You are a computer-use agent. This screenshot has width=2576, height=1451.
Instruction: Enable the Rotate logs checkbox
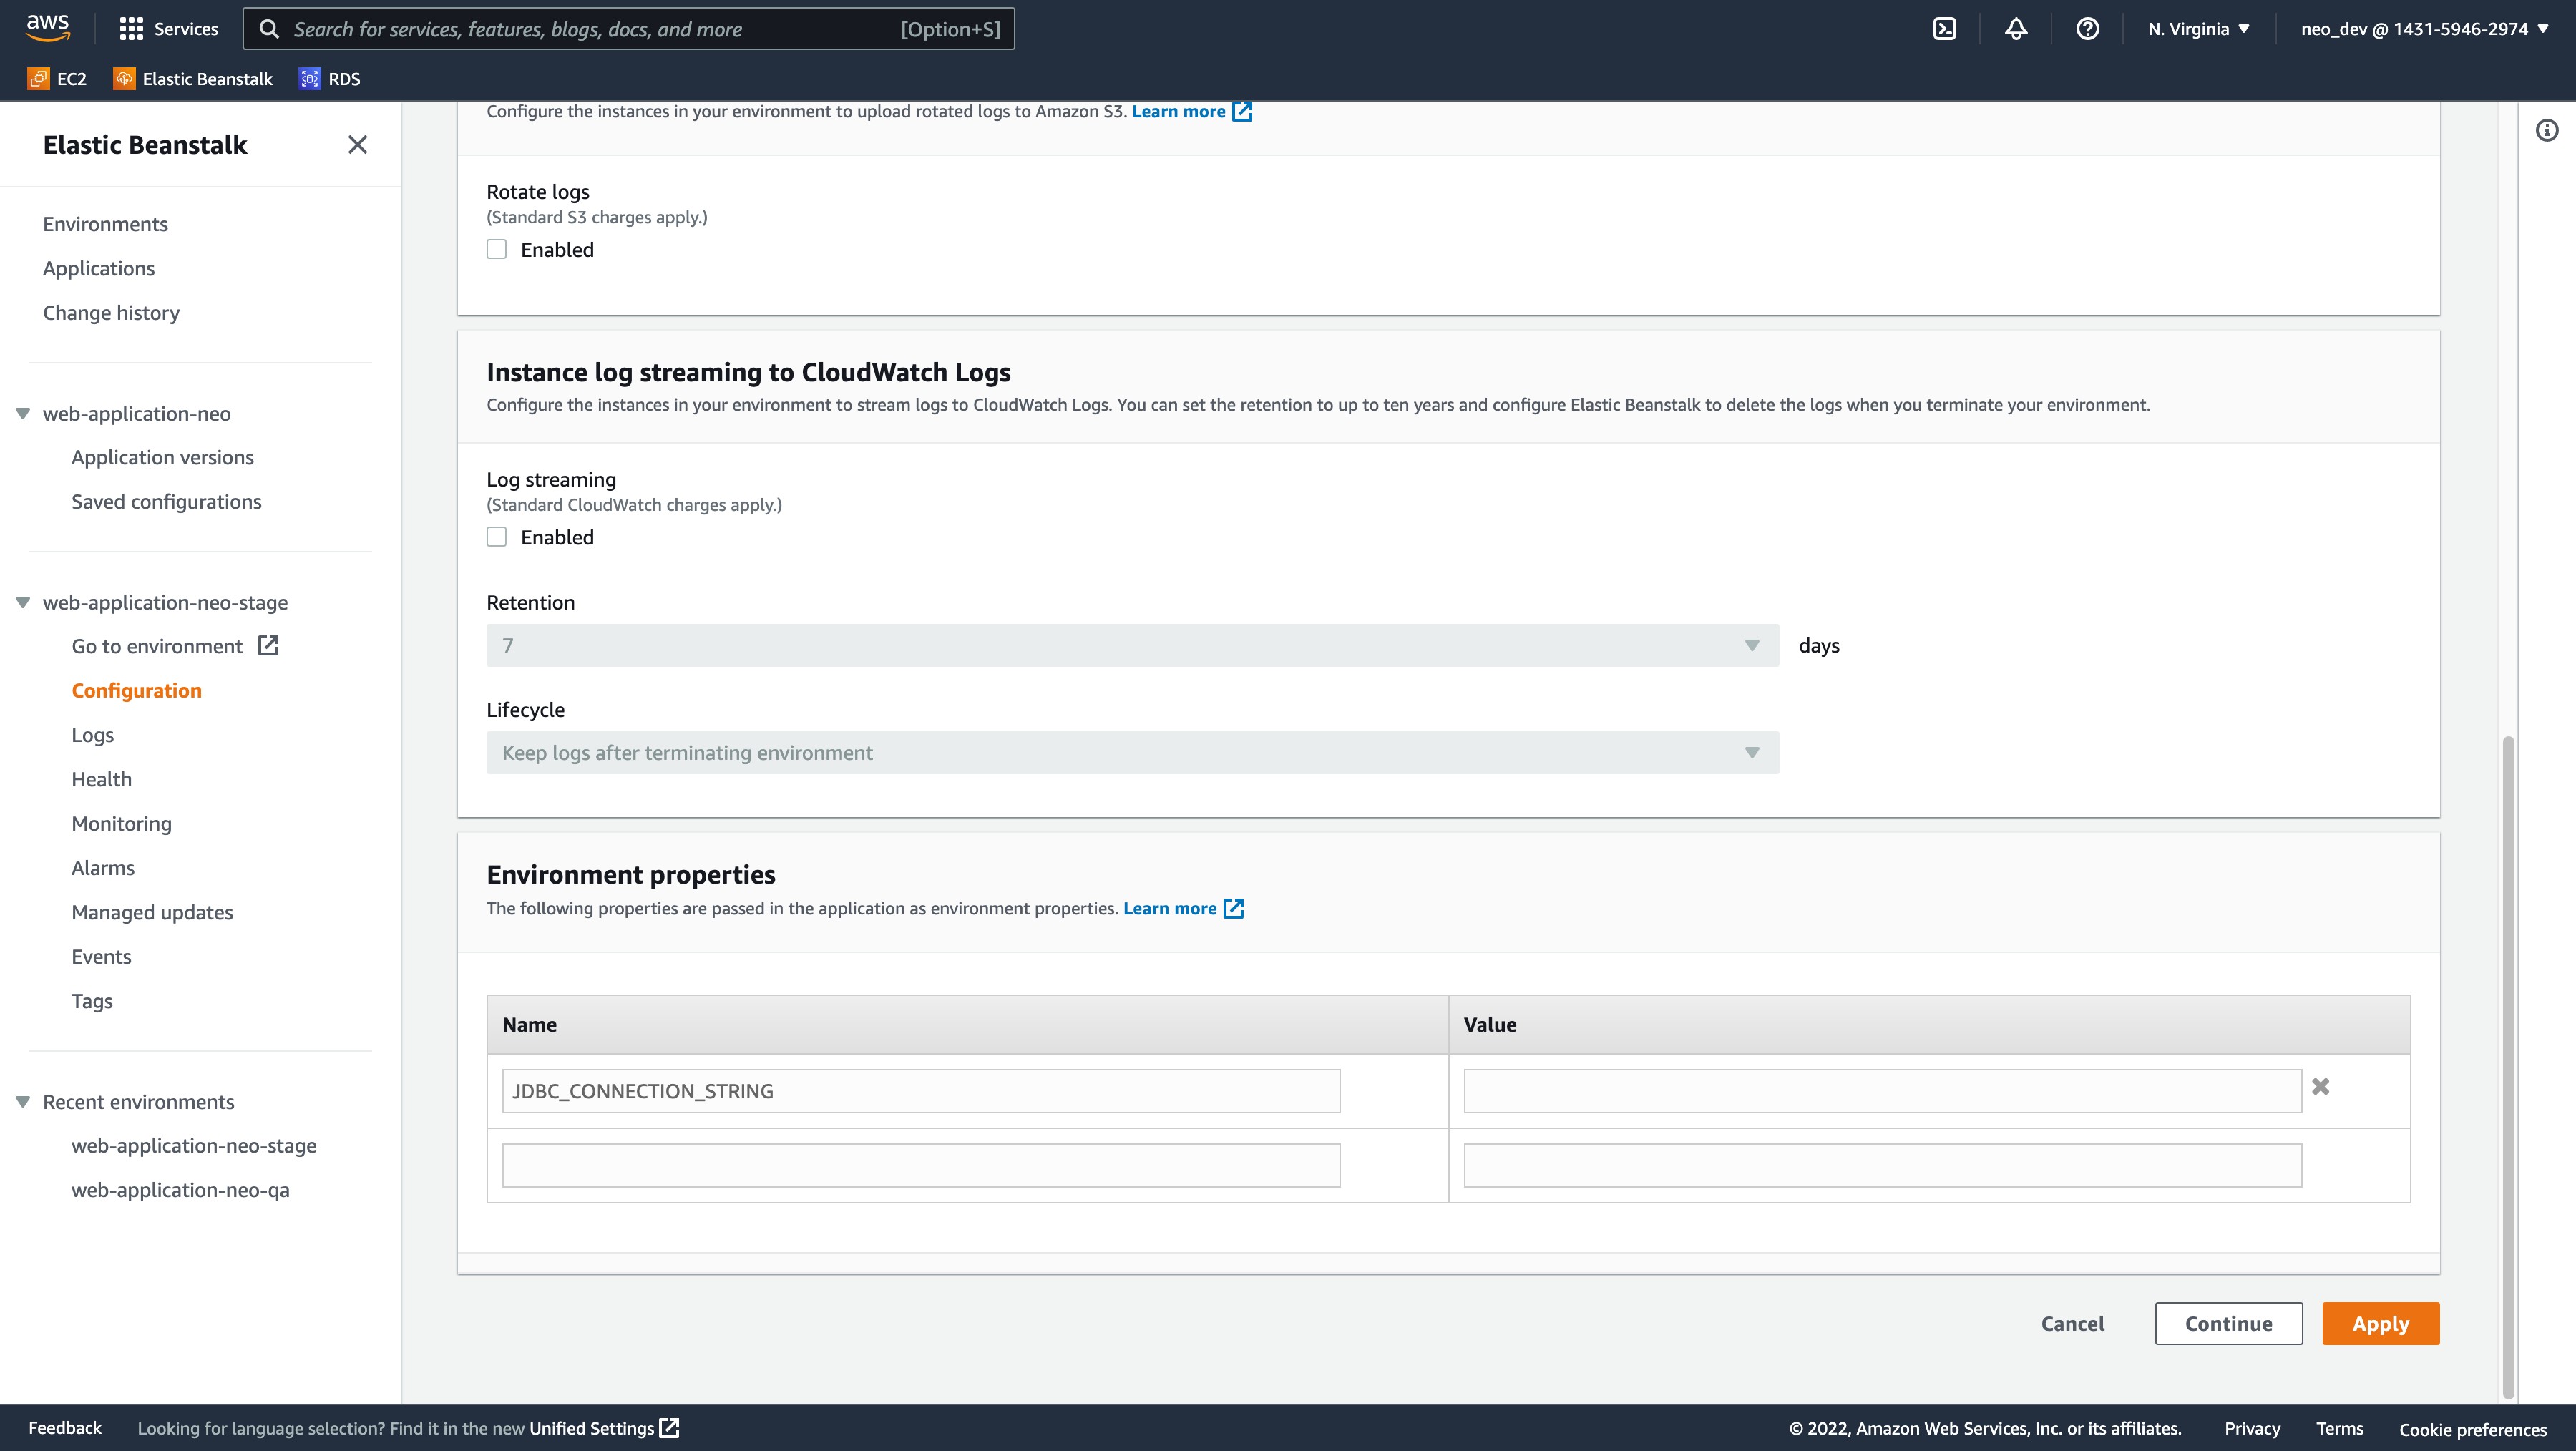pyautogui.click(x=497, y=249)
